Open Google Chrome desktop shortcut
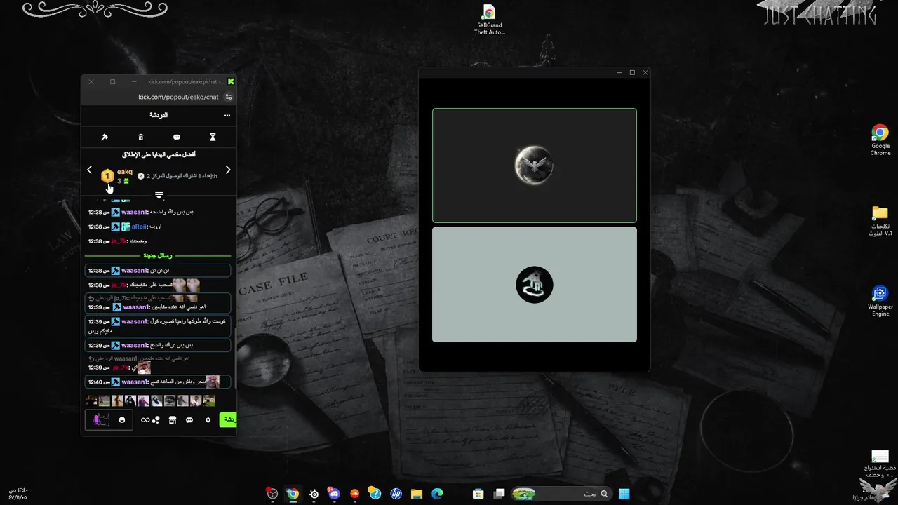 pos(880,140)
